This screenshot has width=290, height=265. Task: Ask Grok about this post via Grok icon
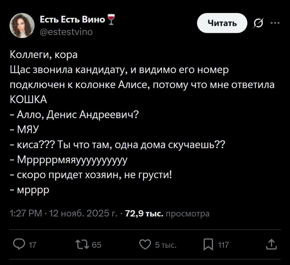pos(257,23)
